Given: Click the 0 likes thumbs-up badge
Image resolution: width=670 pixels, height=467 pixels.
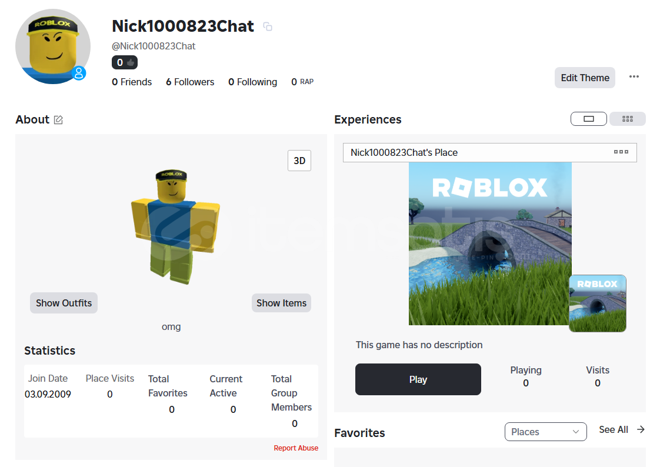Looking at the screenshot, I should pyautogui.click(x=125, y=62).
